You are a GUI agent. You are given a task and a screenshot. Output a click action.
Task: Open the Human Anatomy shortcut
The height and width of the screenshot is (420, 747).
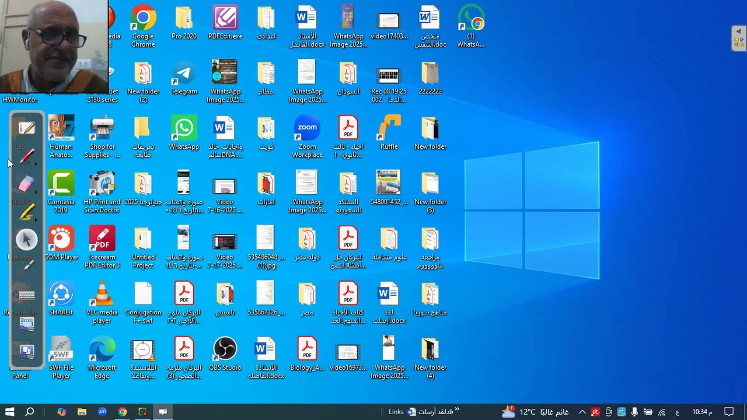(61, 138)
